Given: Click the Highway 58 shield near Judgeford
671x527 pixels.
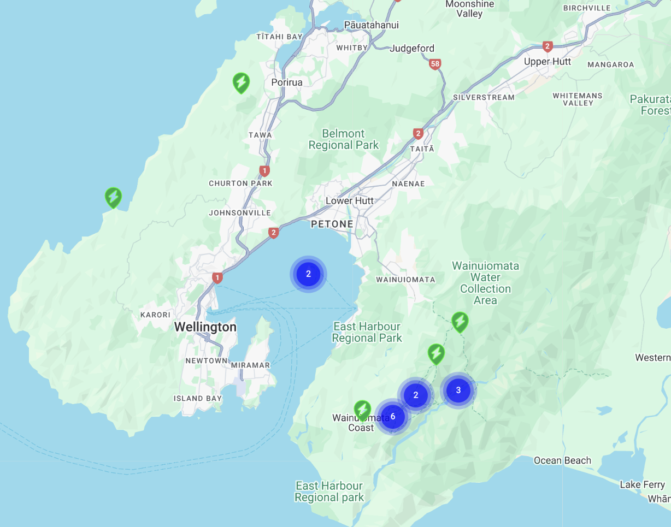Looking at the screenshot, I should coord(435,64).
